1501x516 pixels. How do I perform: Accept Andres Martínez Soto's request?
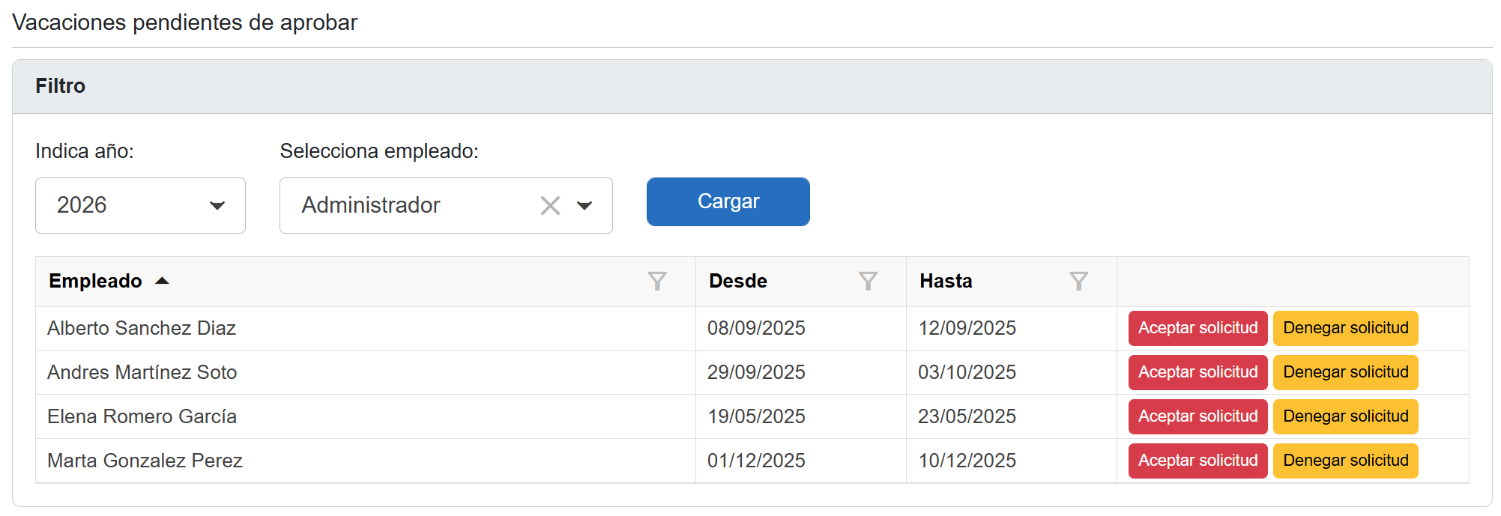coord(1198,372)
